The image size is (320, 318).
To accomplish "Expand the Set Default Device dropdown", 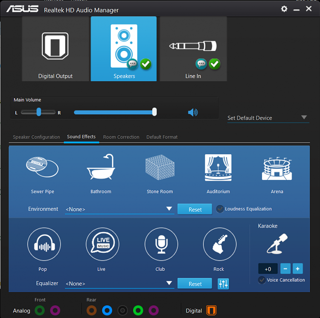I will point(268,118).
